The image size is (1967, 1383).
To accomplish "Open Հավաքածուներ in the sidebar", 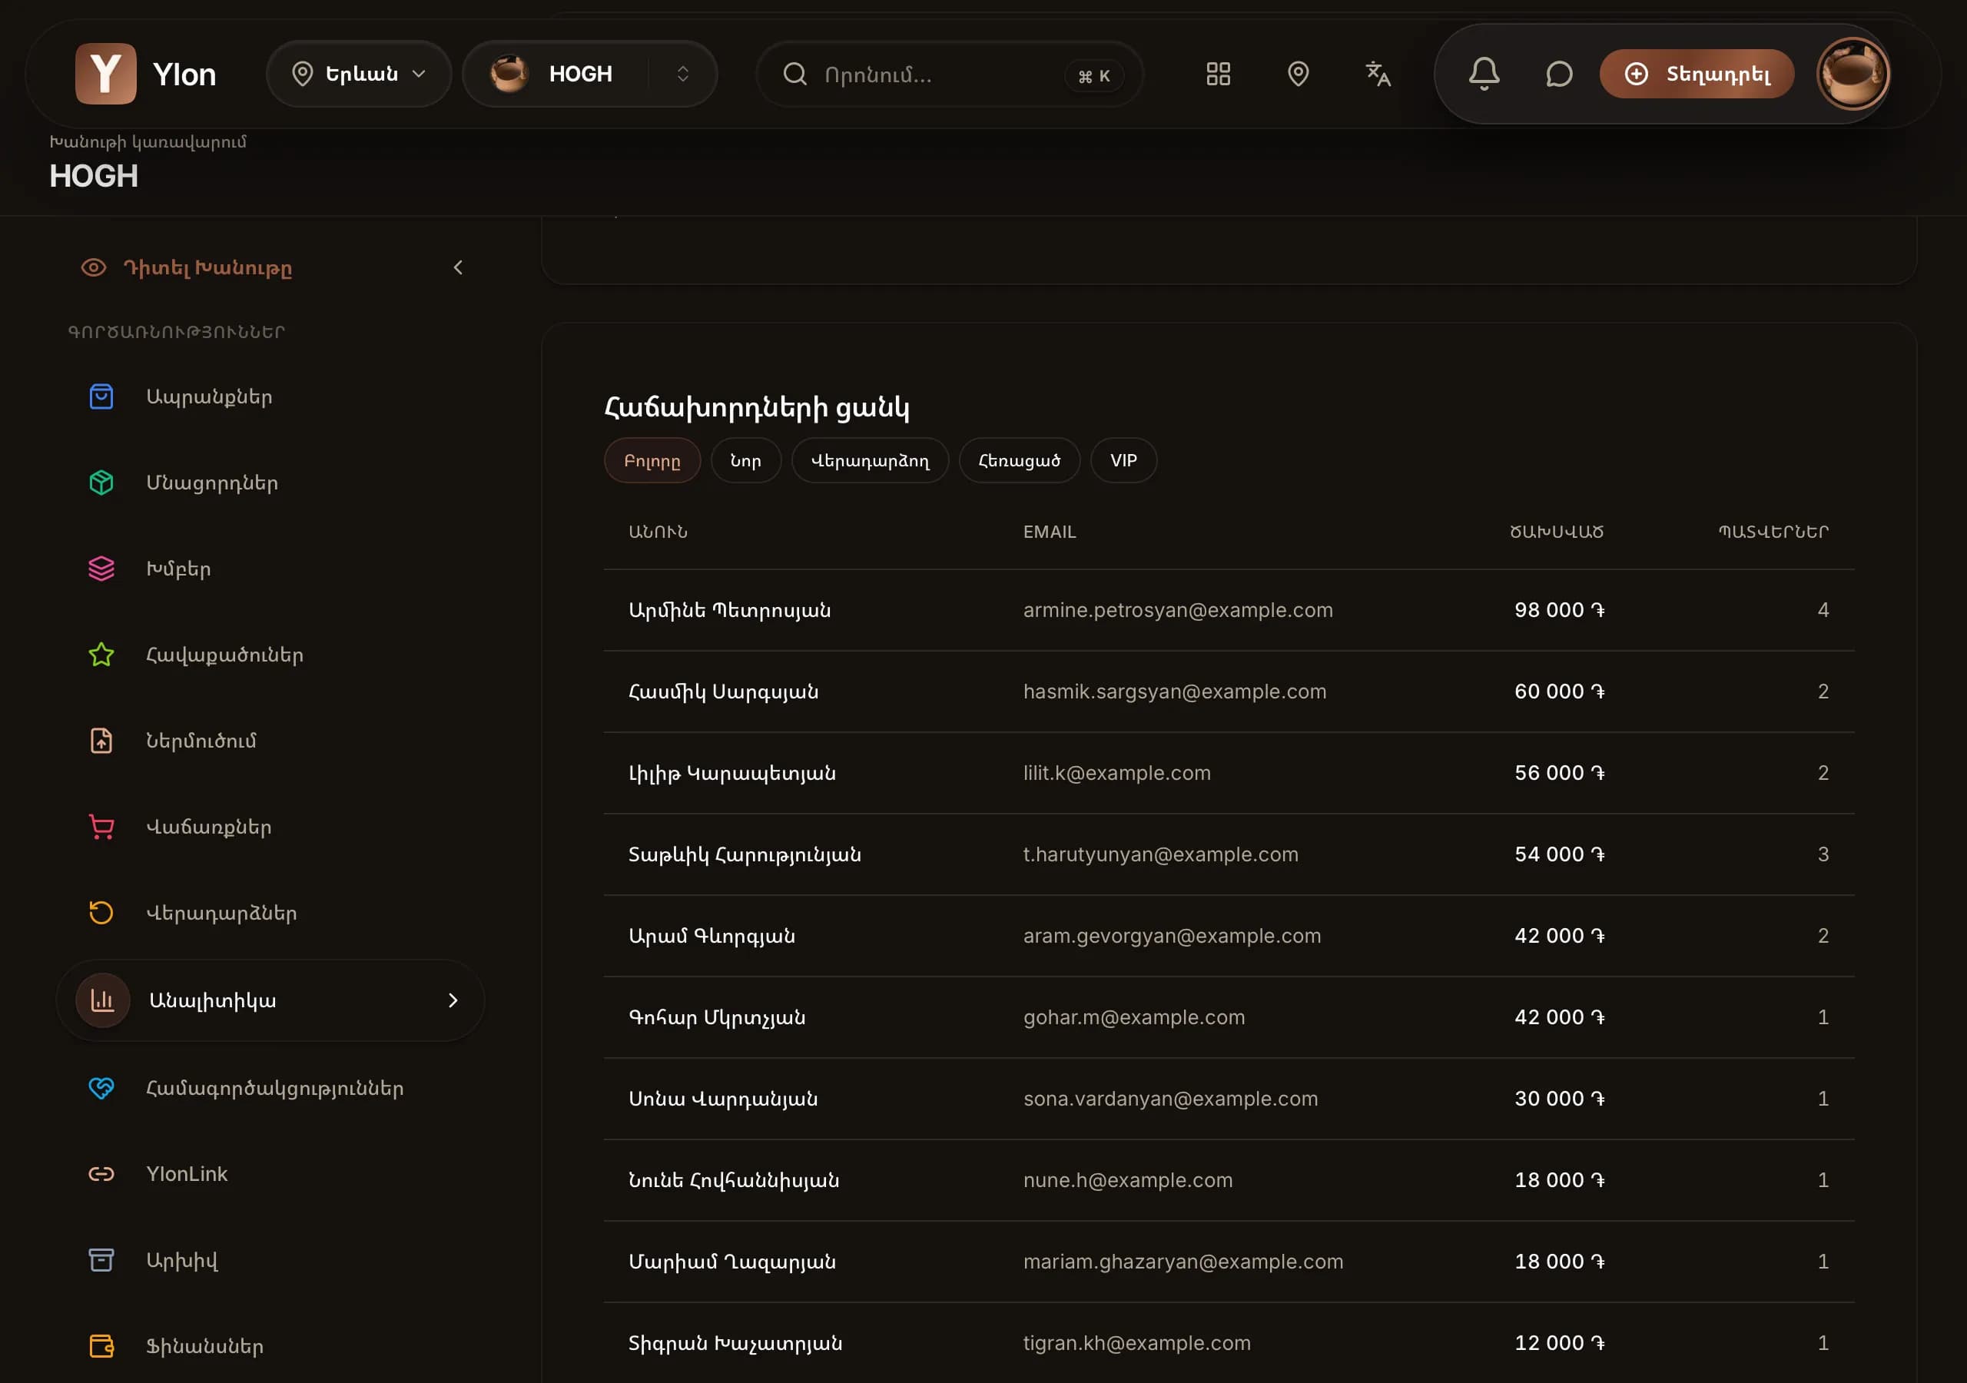I will point(270,655).
